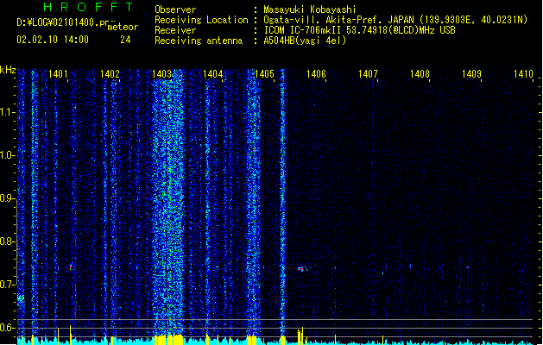543x345 pixels.
Task: Click the HROFFT title text
Action: [88, 7]
